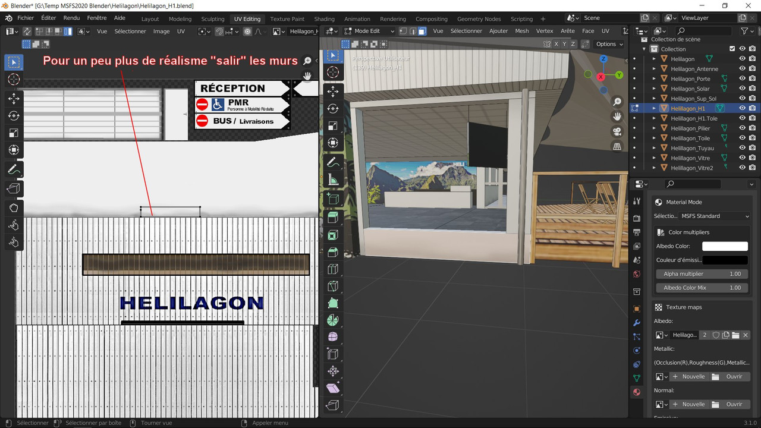Click Ouvrir button under Metallic

[729, 376]
